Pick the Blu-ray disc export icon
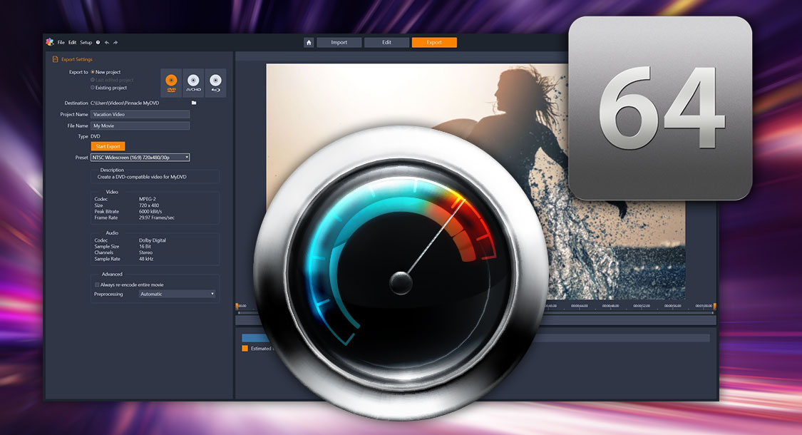The image size is (802, 435). coord(215,82)
